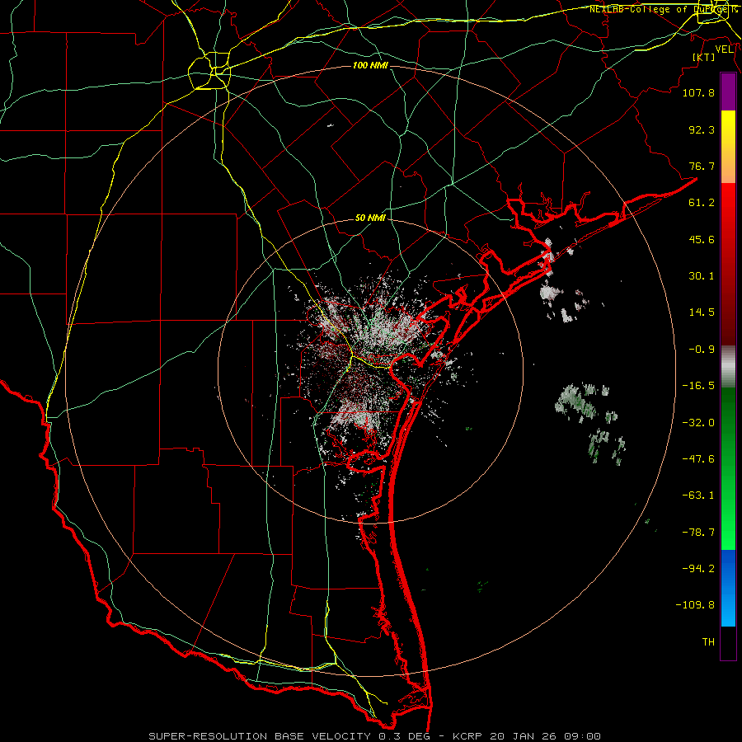Image resolution: width=742 pixels, height=742 pixels.
Task: Select the 107.8 value on the velocity scale
Action: pos(698,92)
